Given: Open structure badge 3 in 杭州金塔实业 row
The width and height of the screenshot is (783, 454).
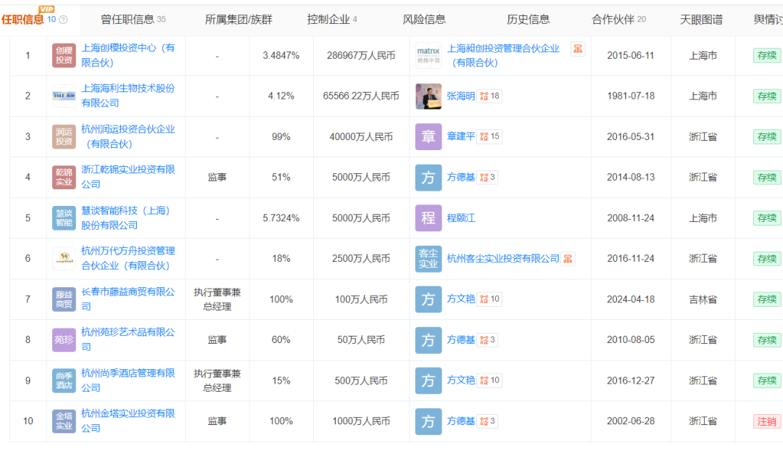Looking at the screenshot, I should [487, 421].
